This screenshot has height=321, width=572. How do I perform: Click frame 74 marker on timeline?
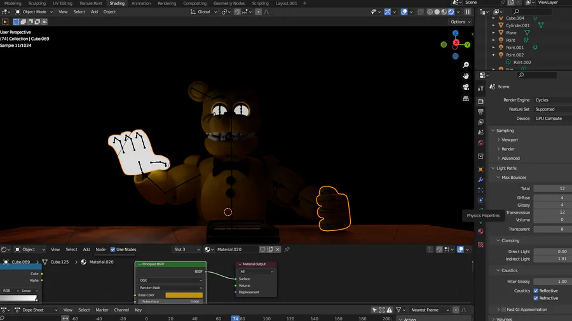235,318
